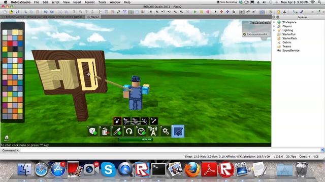The image size is (325, 182).
Task: Expand the Lighting tree node
Action: [x=274, y=30]
